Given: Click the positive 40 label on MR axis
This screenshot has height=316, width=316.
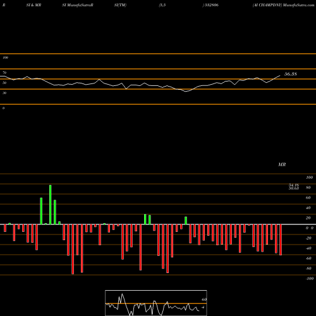Looking at the screenshot, I should point(308,208).
